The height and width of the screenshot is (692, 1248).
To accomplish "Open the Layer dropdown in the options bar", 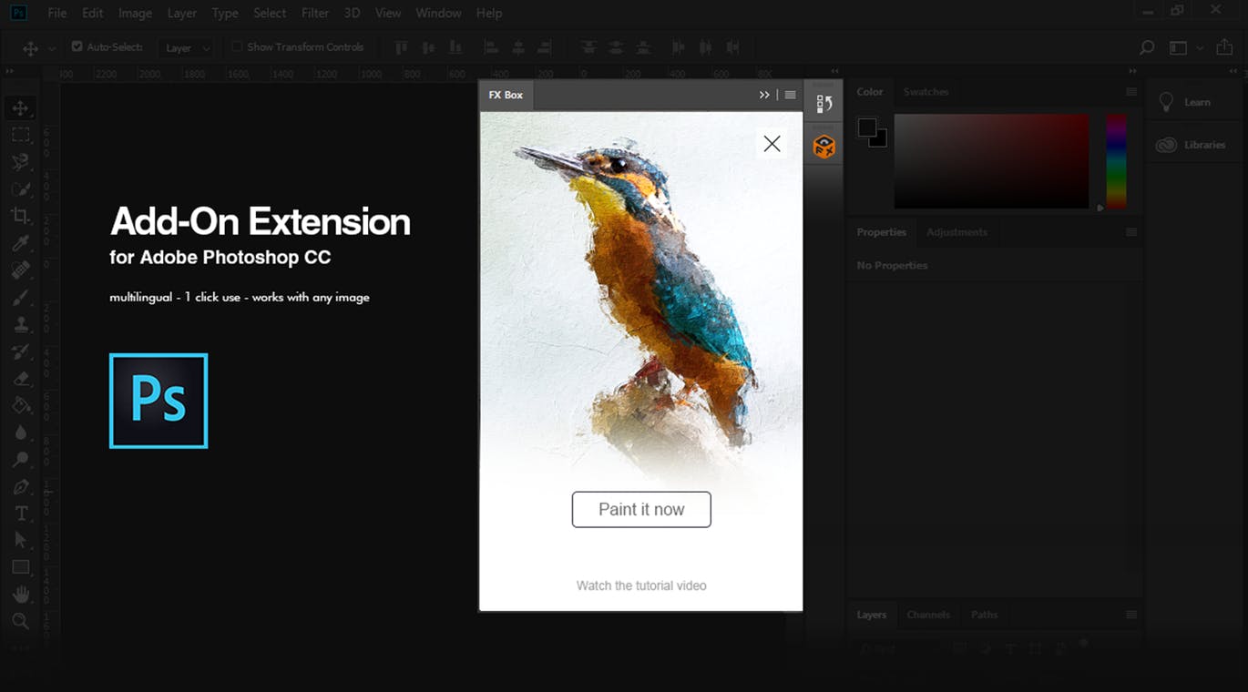I will point(186,47).
